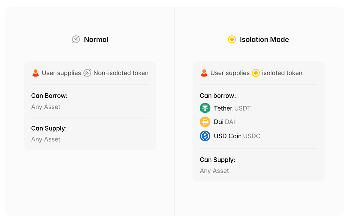Select the Normal heading

[96, 39]
